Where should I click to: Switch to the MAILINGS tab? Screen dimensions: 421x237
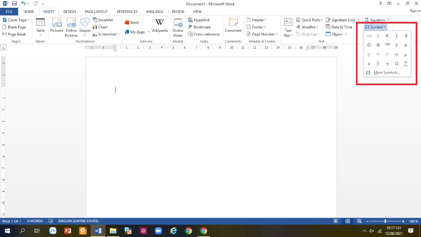[x=155, y=12]
